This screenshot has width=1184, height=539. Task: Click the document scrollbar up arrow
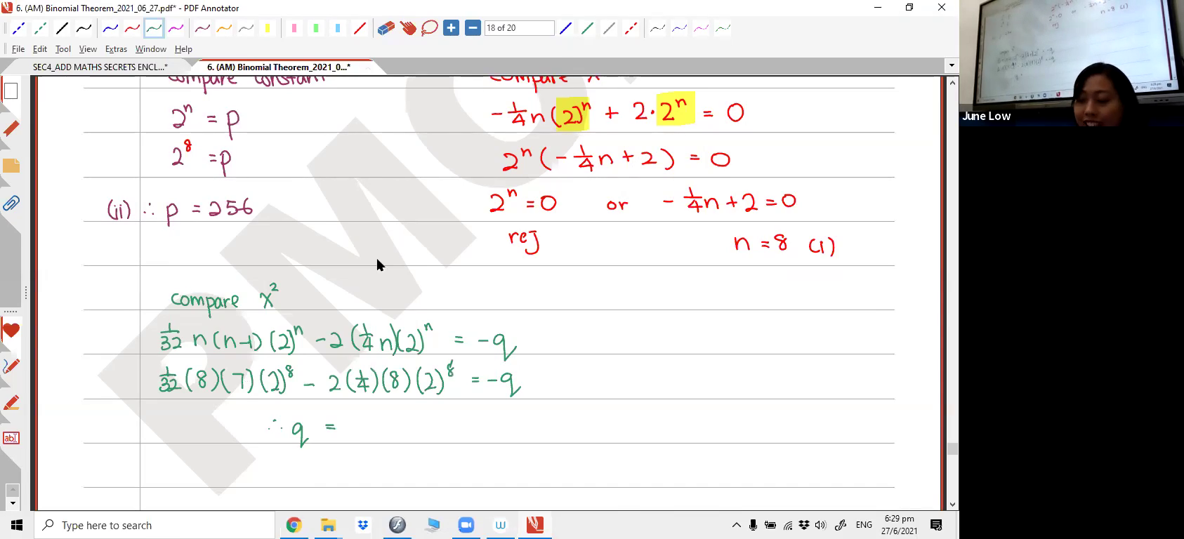pos(952,83)
